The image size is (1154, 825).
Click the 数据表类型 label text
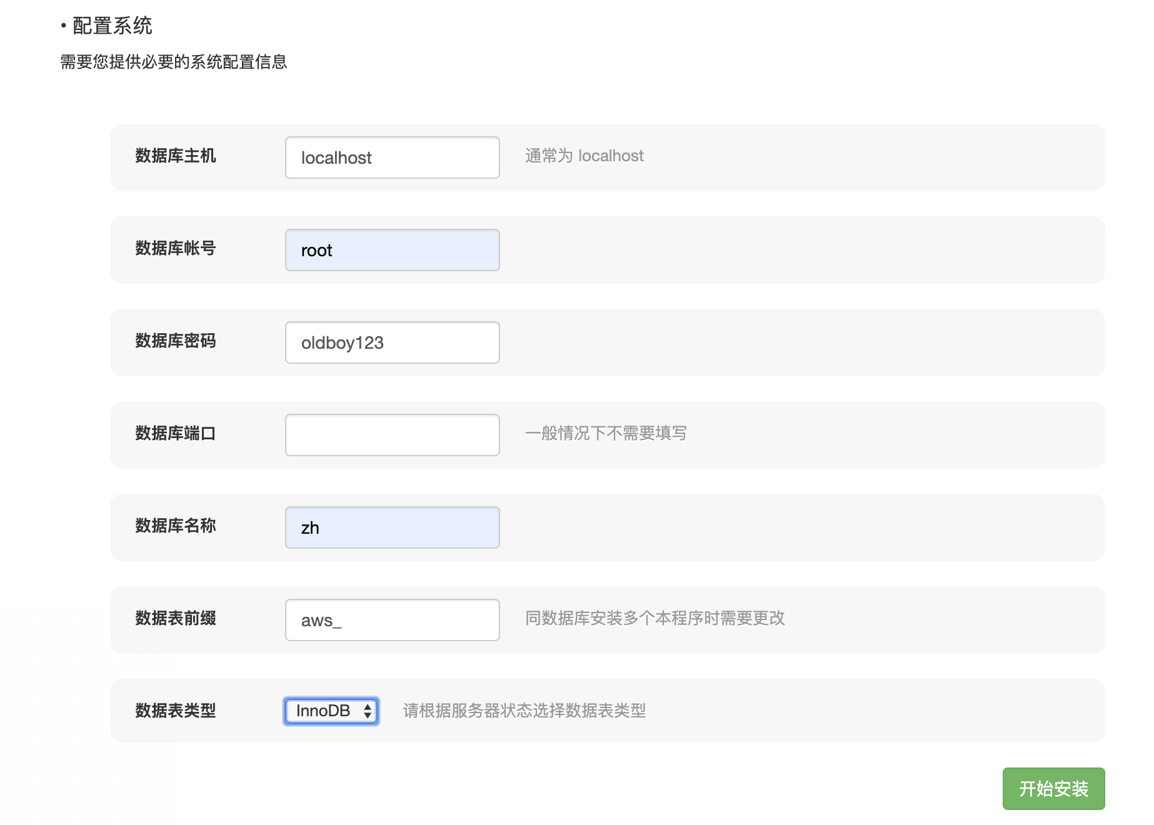[x=176, y=711]
